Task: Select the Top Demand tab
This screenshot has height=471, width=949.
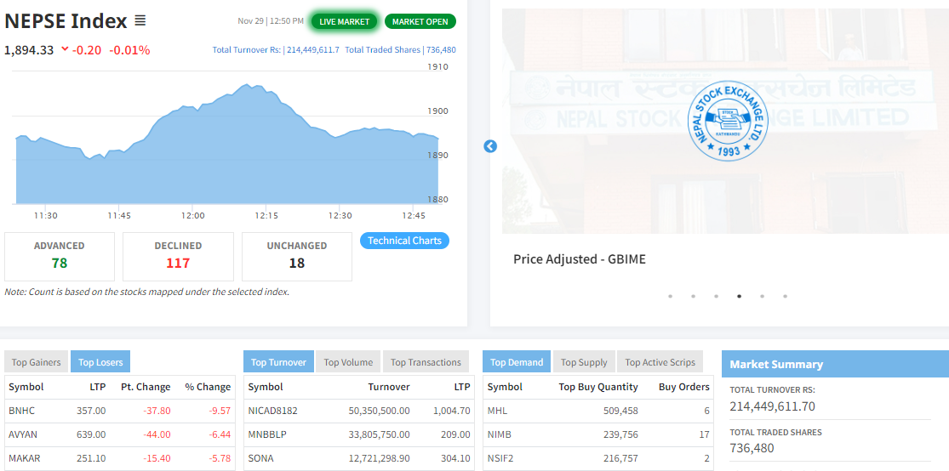Action: coord(517,362)
